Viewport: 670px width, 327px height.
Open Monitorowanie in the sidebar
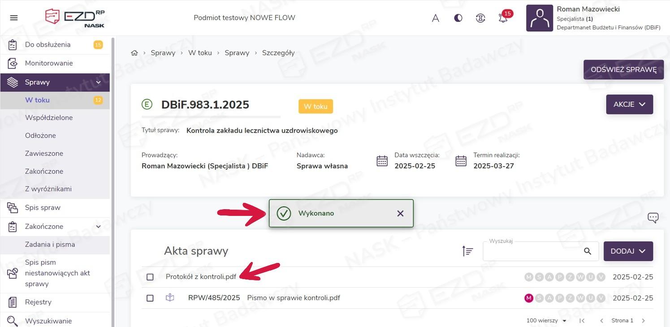49,63
